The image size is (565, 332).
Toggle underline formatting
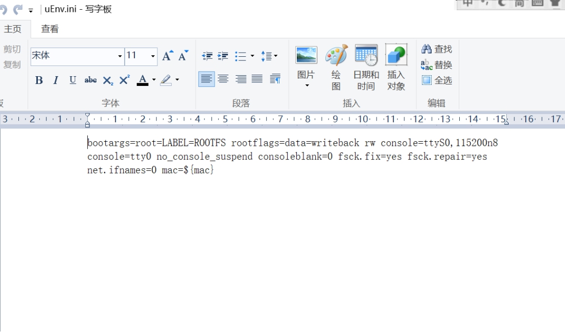73,80
